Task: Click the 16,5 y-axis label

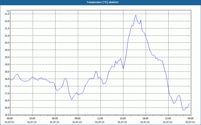Action: click(7, 100)
